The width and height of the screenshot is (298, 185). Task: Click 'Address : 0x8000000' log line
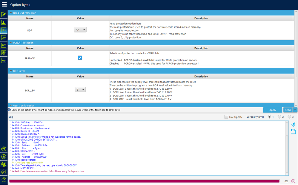[x=28, y=157]
